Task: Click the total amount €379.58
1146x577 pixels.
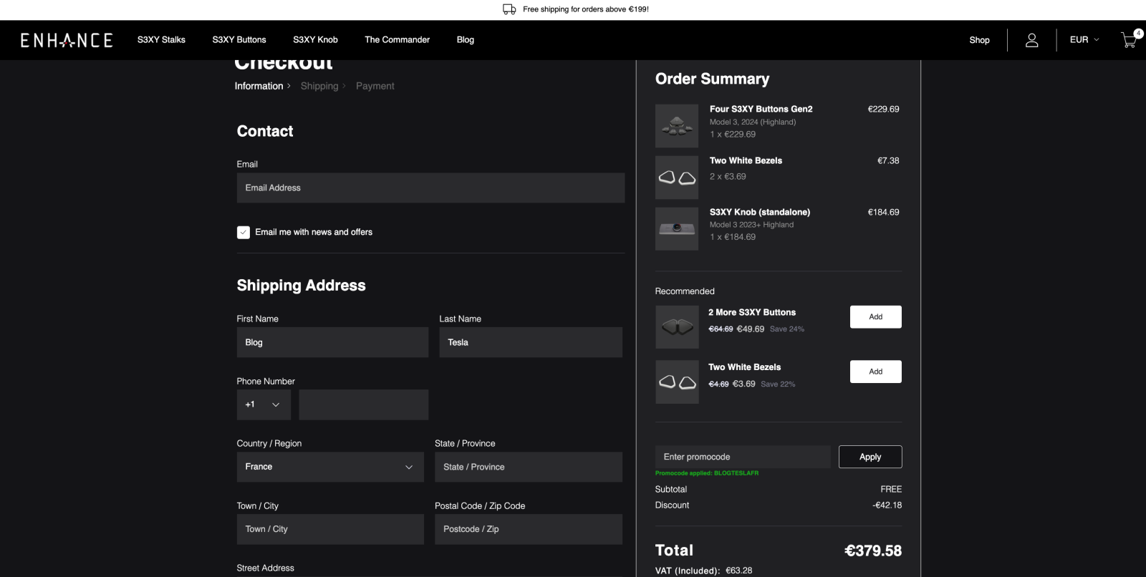Action: [x=873, y=551]
